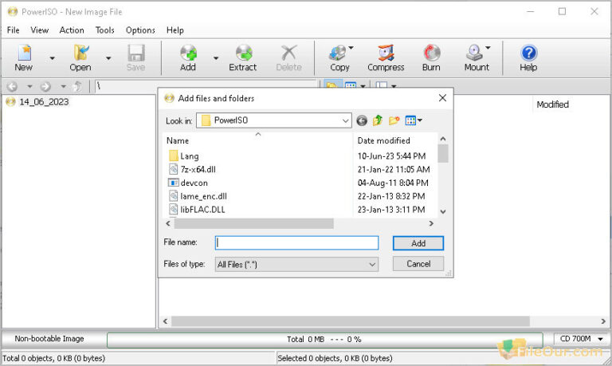Click the file list scroll up arrow
This screenshot has height=366, width=612.
click(443, 139)
